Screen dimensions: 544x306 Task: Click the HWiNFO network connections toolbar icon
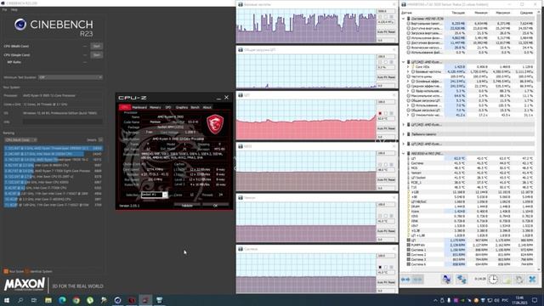[462, 280]
